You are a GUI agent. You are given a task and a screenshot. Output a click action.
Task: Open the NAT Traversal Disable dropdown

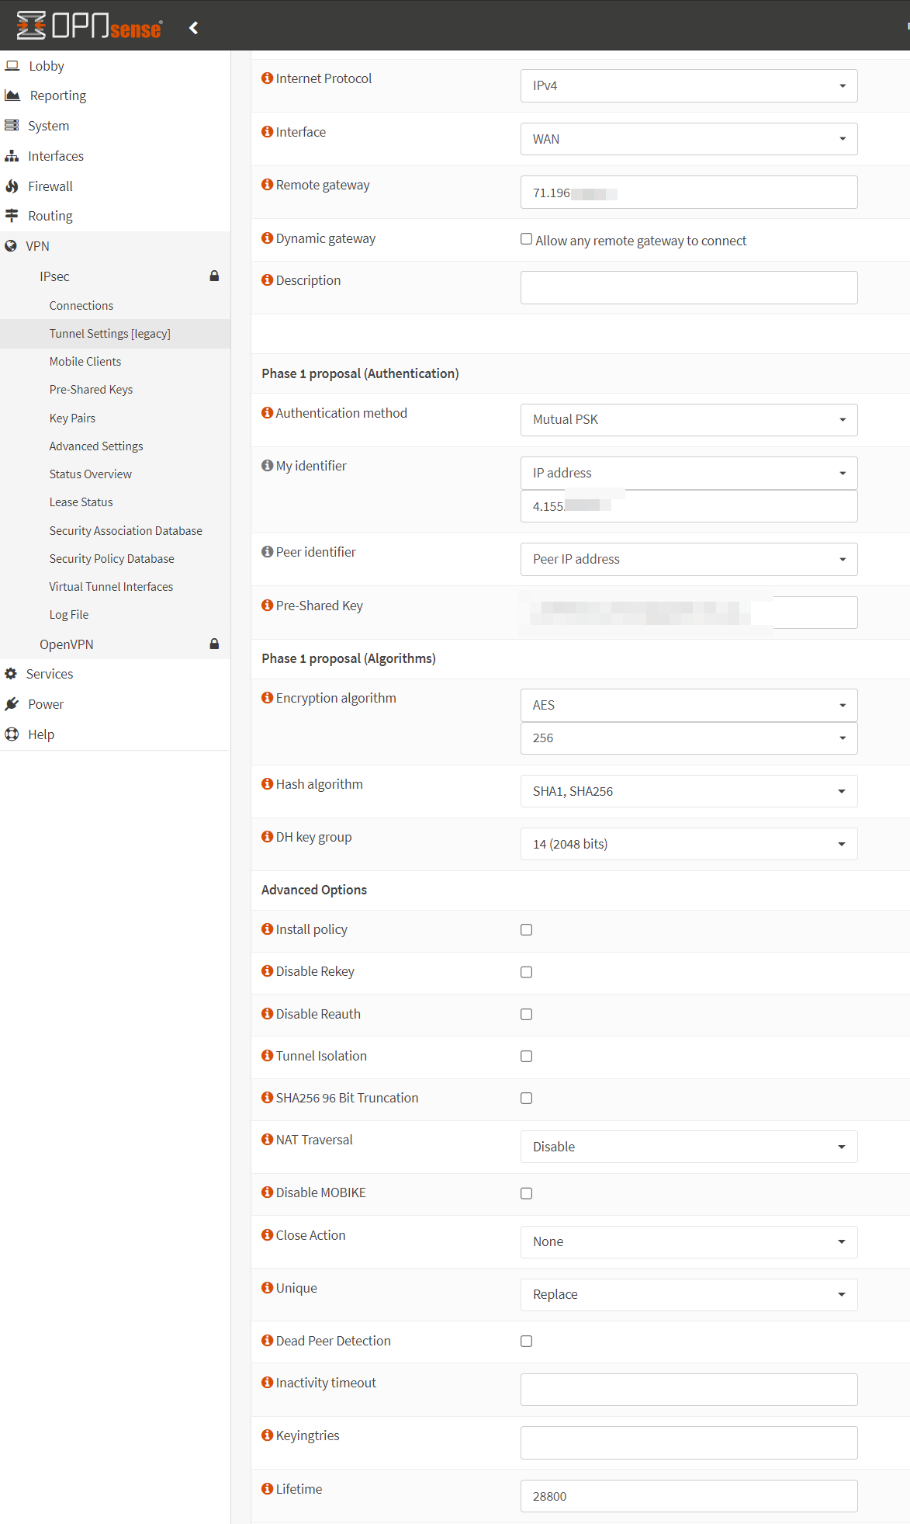coord(689,1147)
